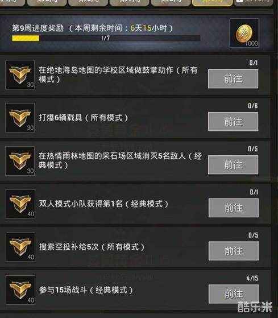Click the 参与15场战斗 mission row
Image resolution: width=278 pixels, height=318 pixels.
[135, 290]
